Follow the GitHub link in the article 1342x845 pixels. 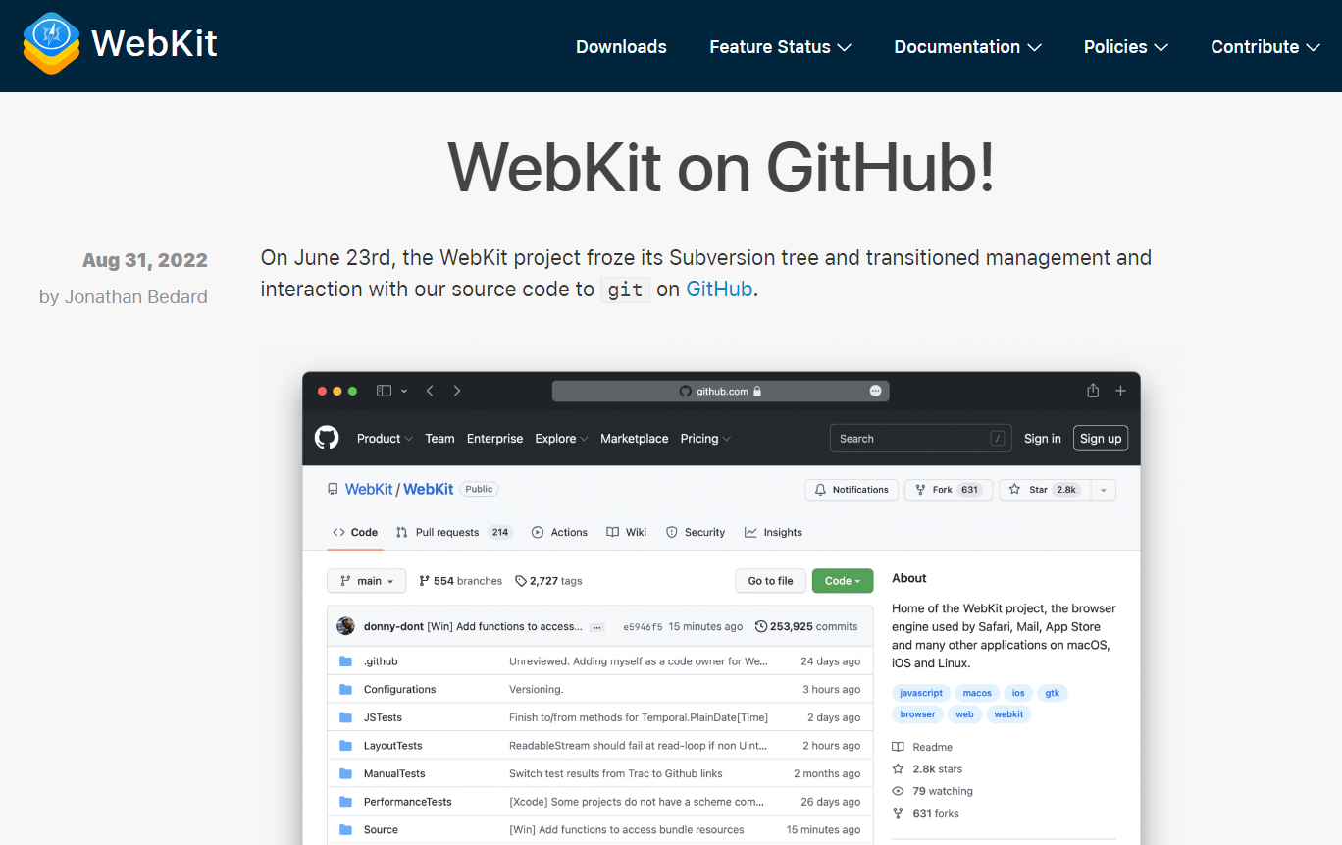[x=719, y=290]
